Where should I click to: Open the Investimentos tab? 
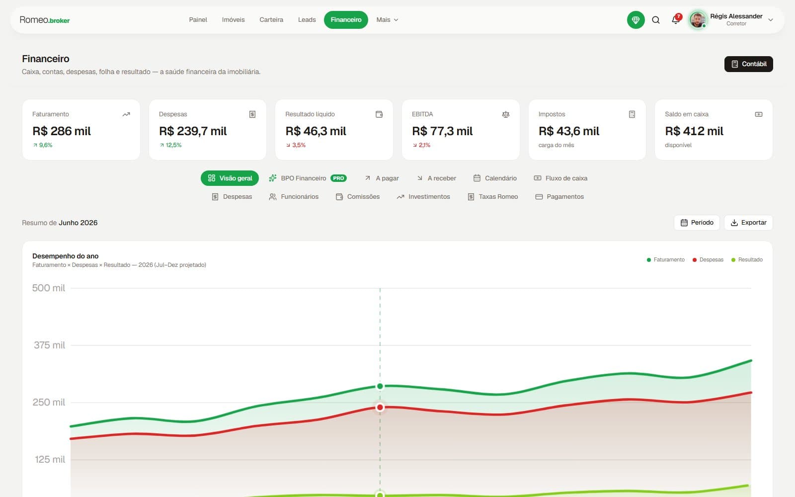pyautogui.click(x=423, y=197)
